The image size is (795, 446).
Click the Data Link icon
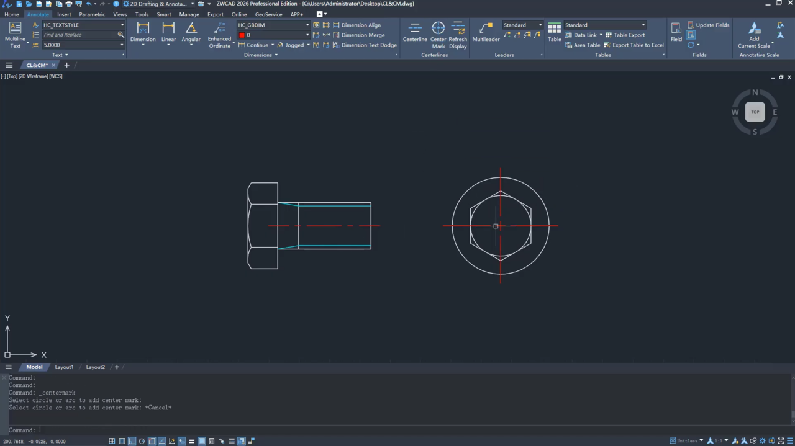coord(568,35)
